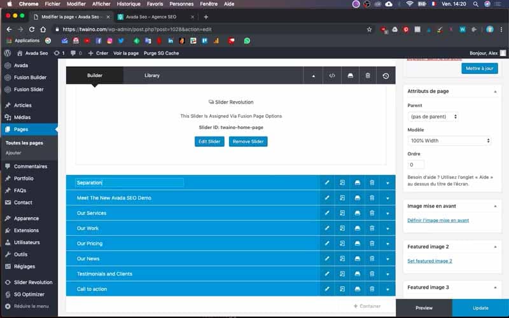Delete the Our News container
The height and width of the screenshot is (318, 509).
coord(372,259)
